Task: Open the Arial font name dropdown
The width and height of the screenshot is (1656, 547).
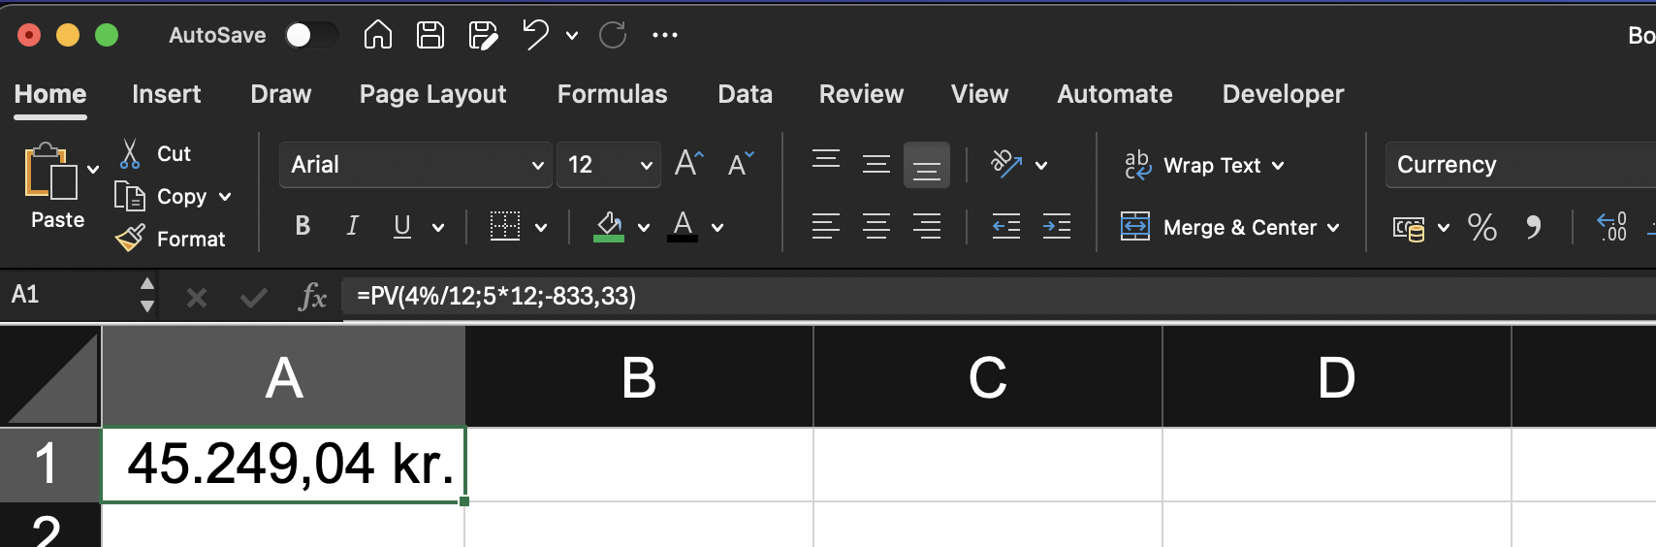Action: pyautogui.click(x=416, y=165)
